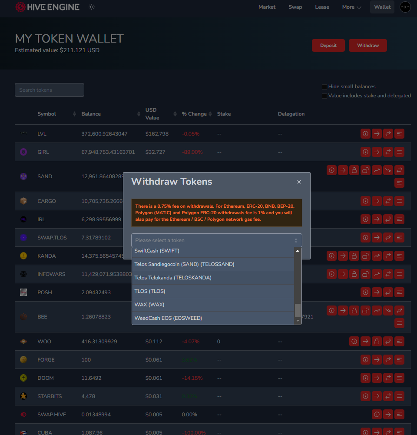Undelegate BEE using the downward trend icon
Viewport: 417px width, 435px height.
click(388, 311)
